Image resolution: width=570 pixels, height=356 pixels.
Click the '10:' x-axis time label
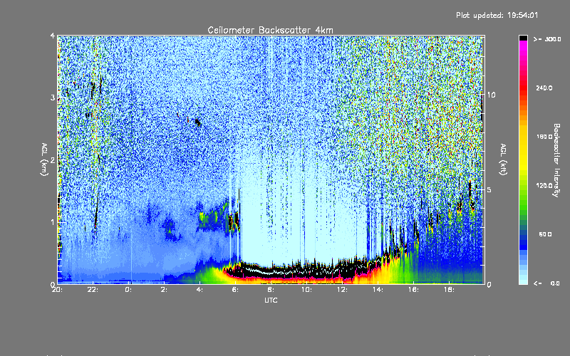(306, 290)
